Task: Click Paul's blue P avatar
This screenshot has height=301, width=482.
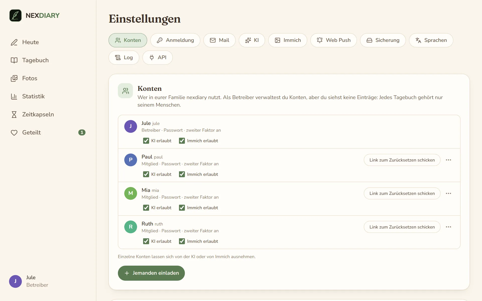Action: (131, 160)
